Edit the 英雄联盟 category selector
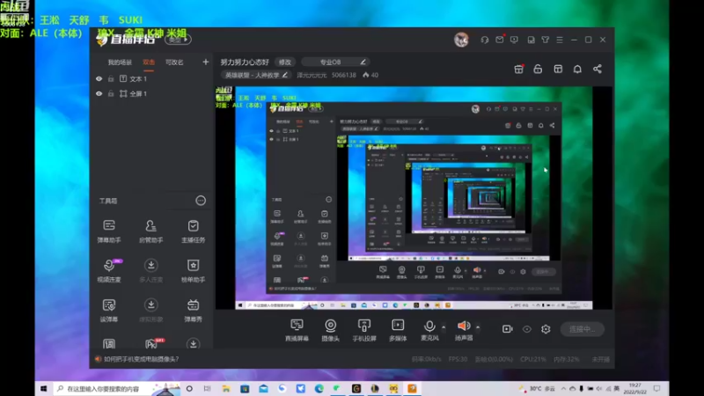 click(x=256, y=75)
